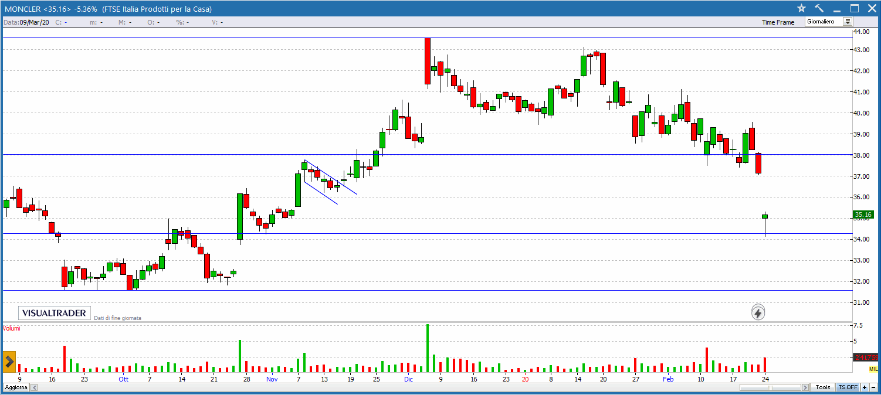
Task: Click the 31.00 price axis label
Action: pos(862,302)
